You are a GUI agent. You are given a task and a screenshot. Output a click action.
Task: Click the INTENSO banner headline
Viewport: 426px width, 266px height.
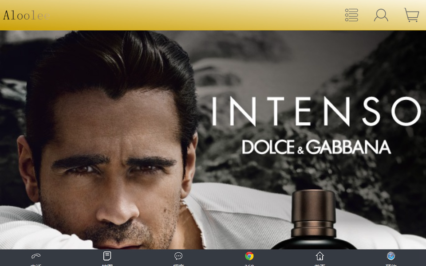coord(315,112)
